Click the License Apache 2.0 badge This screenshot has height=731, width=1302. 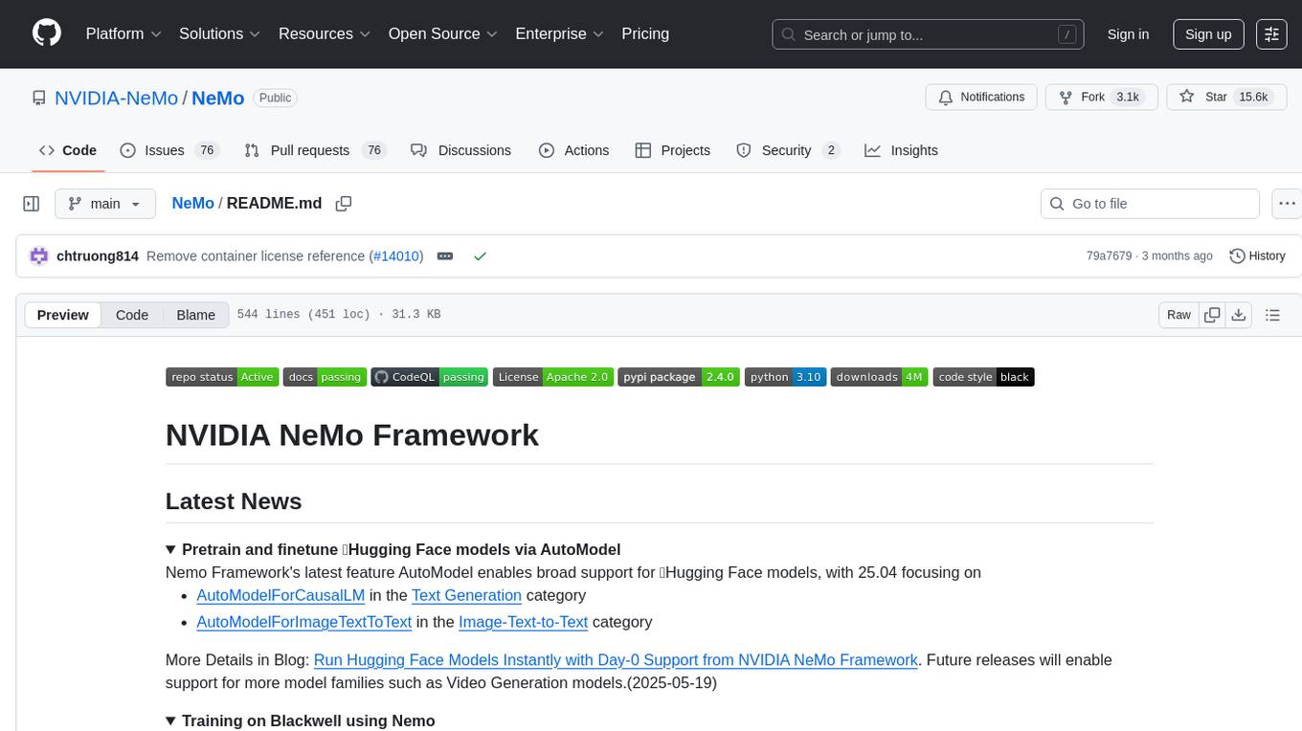[553, 377]
